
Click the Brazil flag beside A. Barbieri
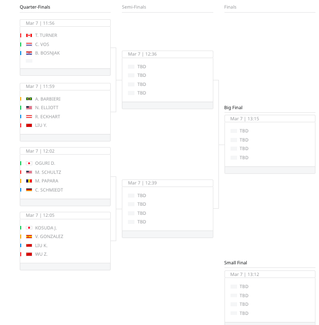29,99
